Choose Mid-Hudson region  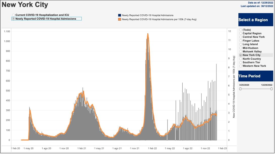[x=241, y=48]
